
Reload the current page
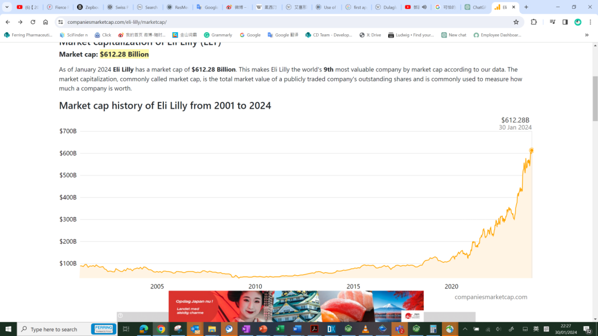point(33,22)
